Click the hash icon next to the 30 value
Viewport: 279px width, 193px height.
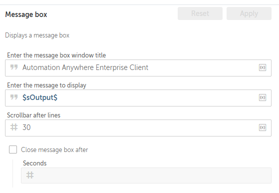pyautogui.click(x=14, y=127)
